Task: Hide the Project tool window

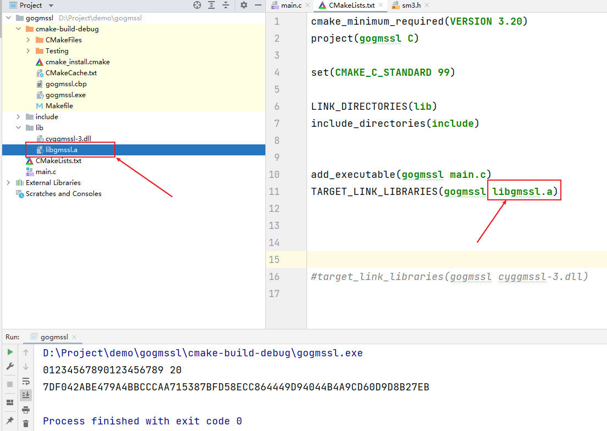Action: (x=258, y=5)
